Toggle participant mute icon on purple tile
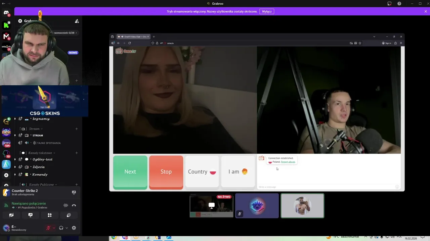Screen dimensions: 430x241 click(x=239, y=214)
